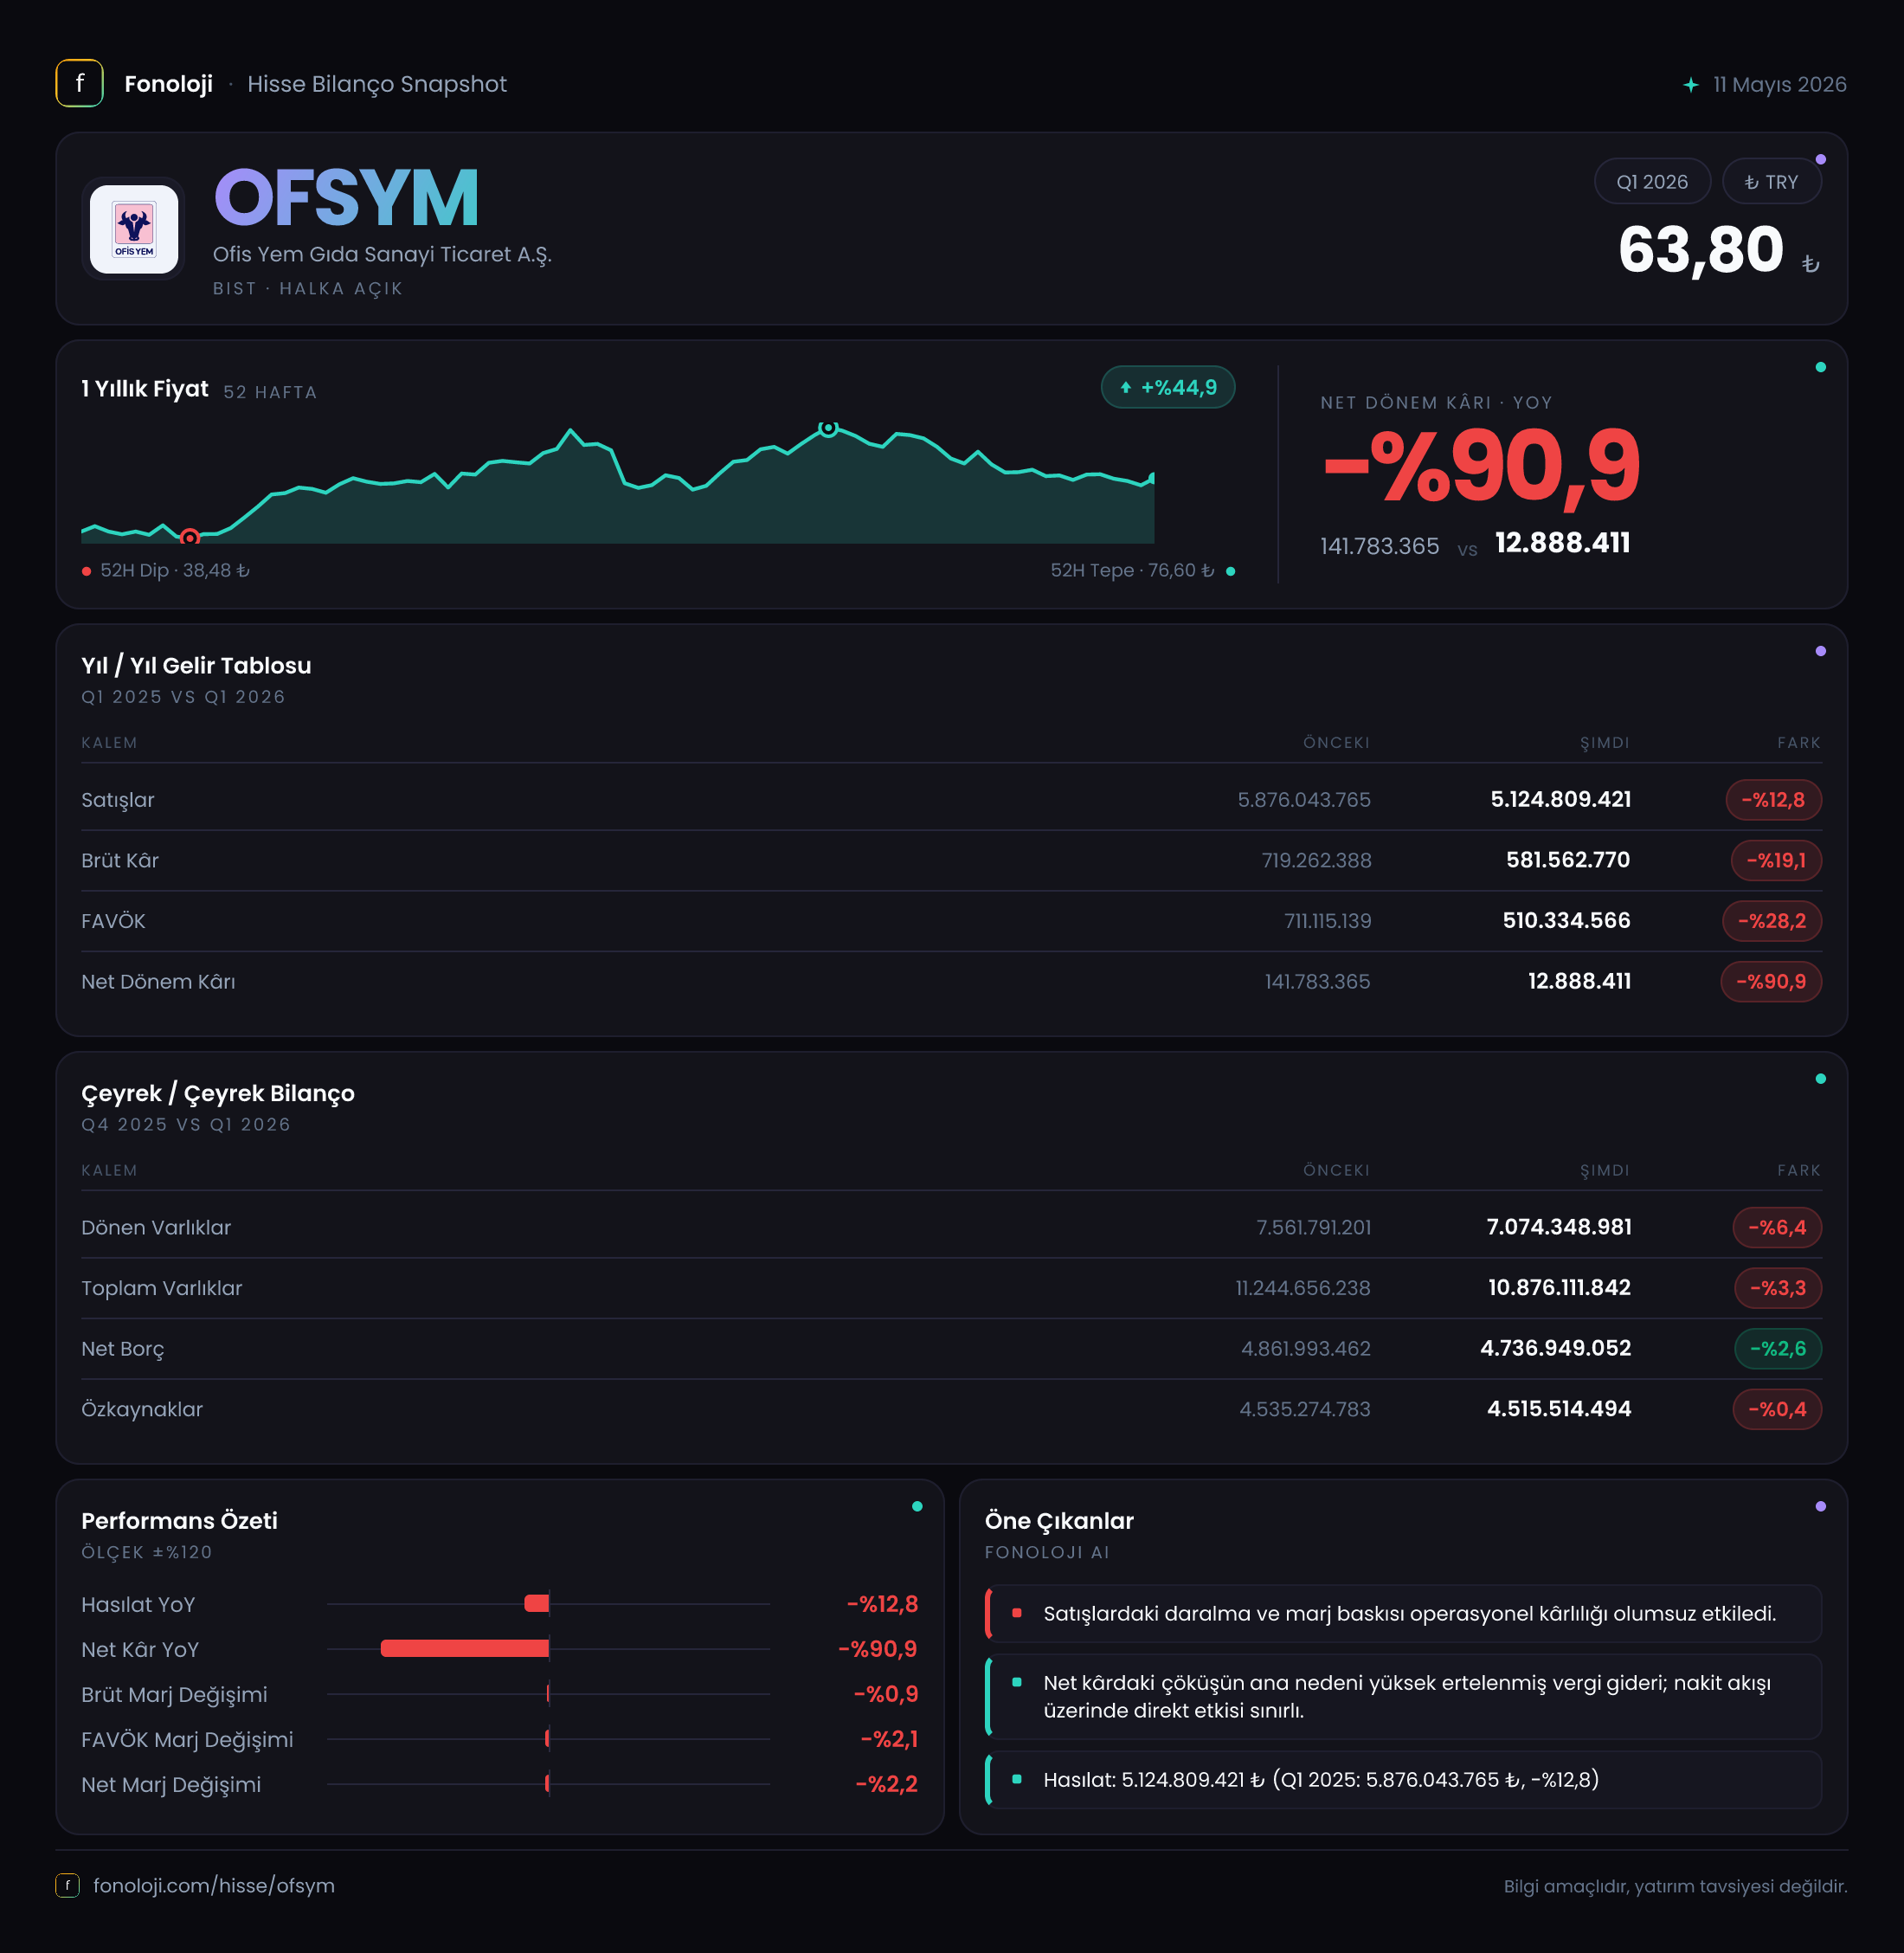The image size is (1904, 1953).
Task: Click the "Performans Özeti" section heading
Action: [179, 1521]
